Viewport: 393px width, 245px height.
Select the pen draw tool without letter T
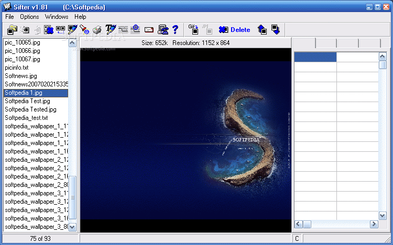point(72,30)
